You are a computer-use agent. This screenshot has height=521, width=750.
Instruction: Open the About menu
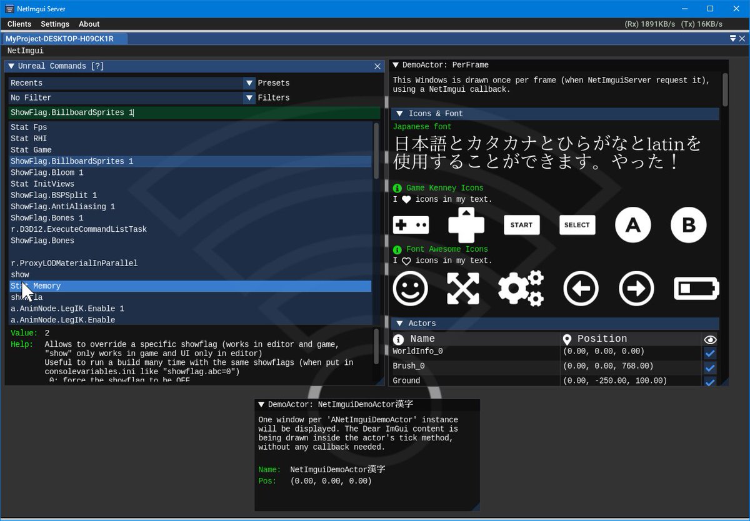[x=89, y=24]
